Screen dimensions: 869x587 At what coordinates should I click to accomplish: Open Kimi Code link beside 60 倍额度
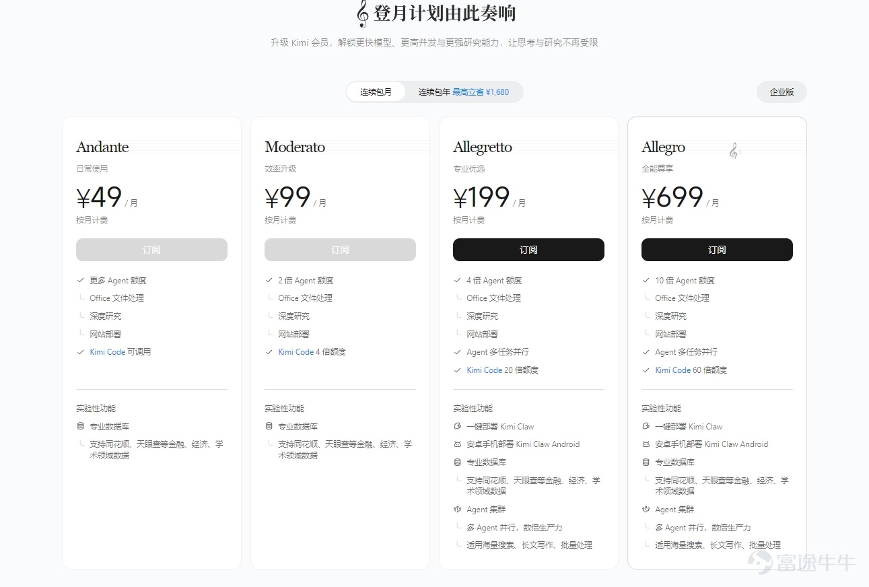(x=673, y=370)
